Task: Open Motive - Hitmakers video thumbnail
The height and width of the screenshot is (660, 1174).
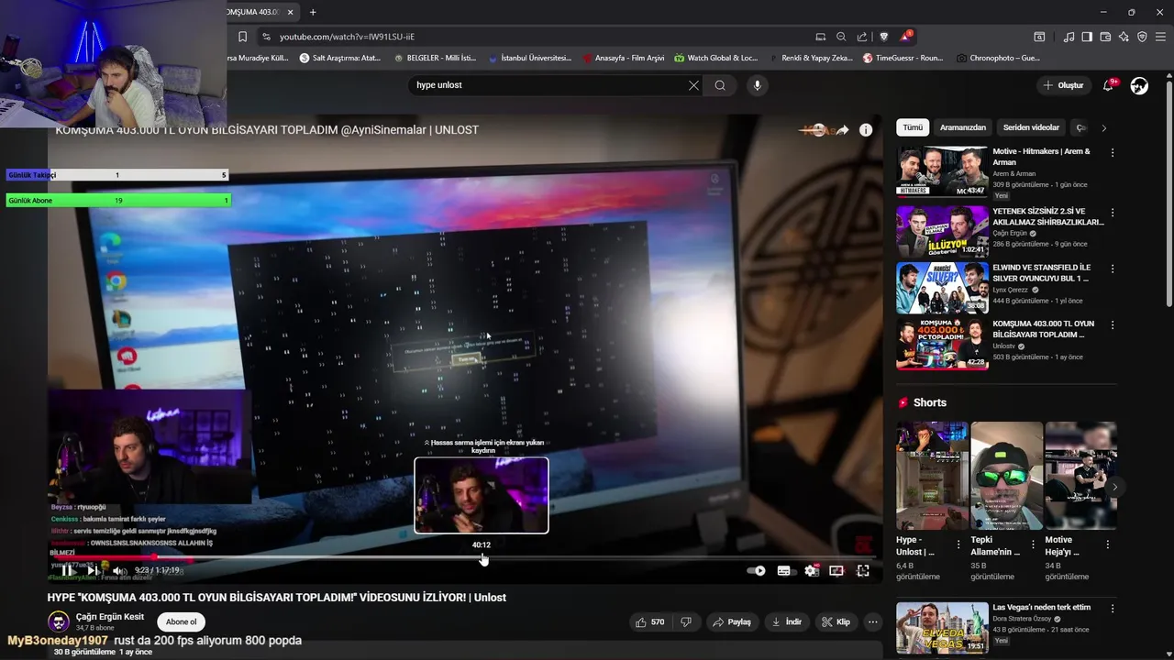Action: (x=942, y=171)
